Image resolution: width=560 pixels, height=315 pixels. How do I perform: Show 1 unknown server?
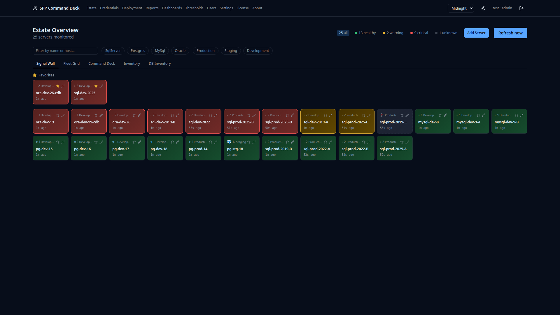coord(446,33)
